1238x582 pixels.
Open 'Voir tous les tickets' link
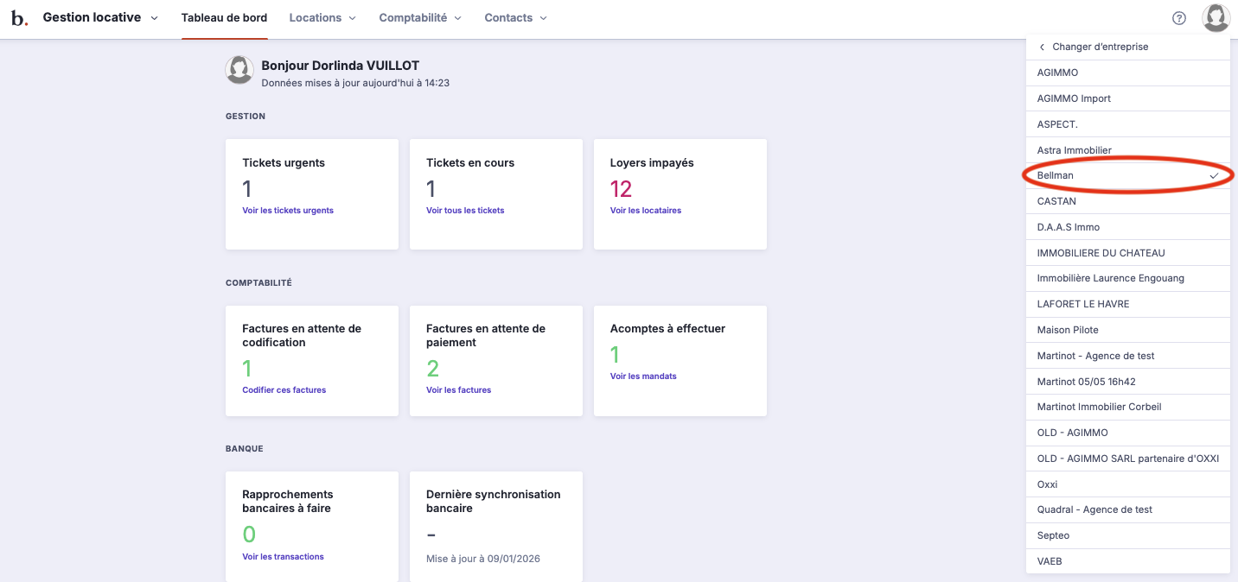pyautogui.click(x=465, y=211)
